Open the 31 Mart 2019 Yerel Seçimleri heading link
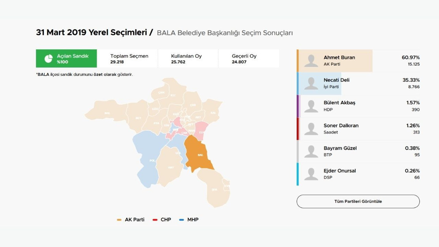 click(91, 32)
